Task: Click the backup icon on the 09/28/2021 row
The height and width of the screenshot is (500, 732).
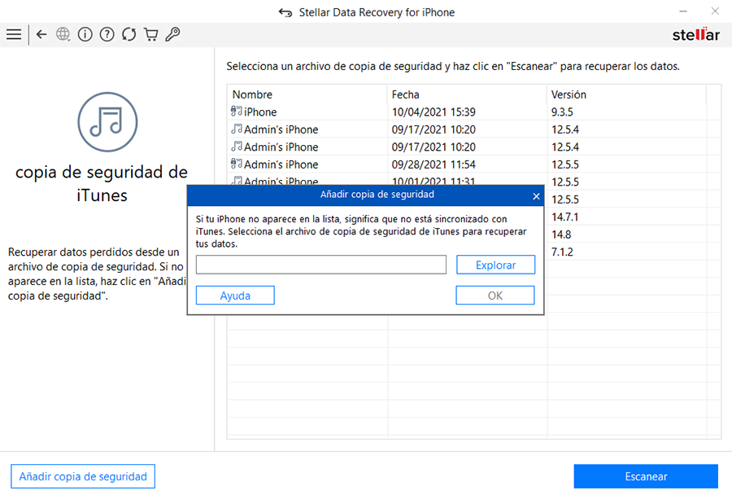Action: pyautogui.click(x=237, y=164)
